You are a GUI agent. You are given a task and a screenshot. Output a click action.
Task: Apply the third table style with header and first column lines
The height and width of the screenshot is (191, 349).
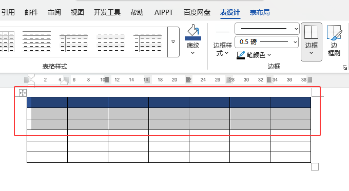coord(74,41)
